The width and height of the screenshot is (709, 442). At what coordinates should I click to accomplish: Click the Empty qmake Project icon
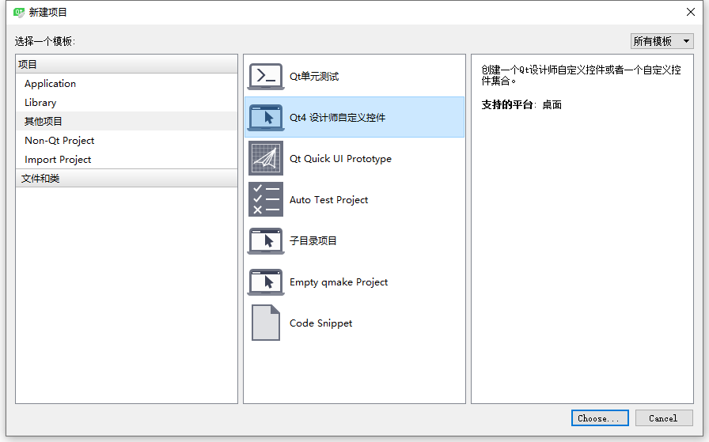tap(266, 282)
